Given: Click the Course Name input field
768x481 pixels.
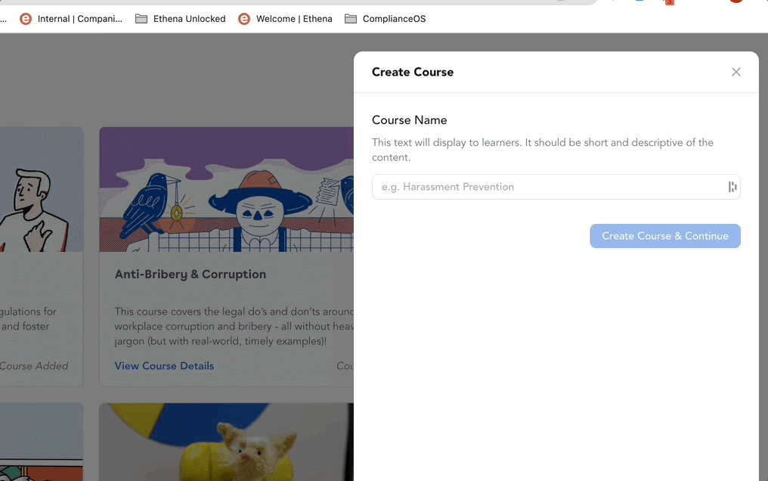Looking at the screenshot, I should click(x=556, y=187).
